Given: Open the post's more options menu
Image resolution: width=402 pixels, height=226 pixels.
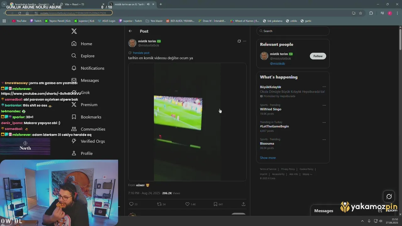Looking at the screenshot, I should tap(245, 41).
